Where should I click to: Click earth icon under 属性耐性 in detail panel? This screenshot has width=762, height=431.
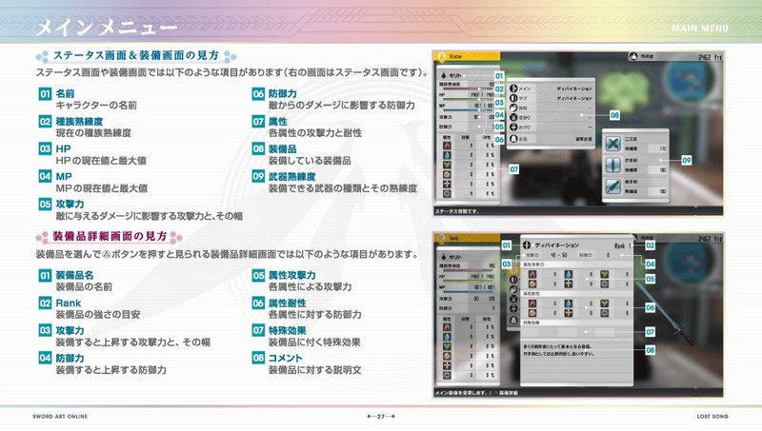coord(532,313)
